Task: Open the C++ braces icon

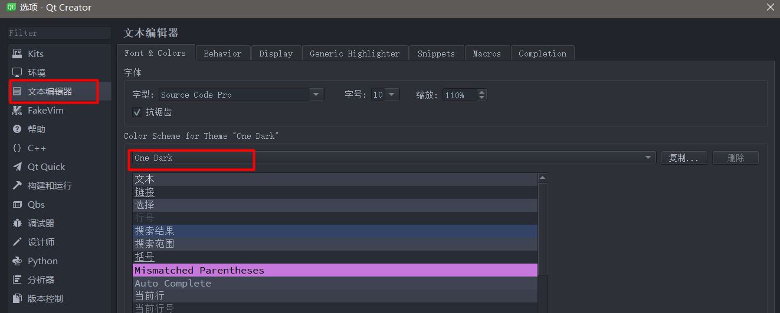Action: click(x=17, y=148)
